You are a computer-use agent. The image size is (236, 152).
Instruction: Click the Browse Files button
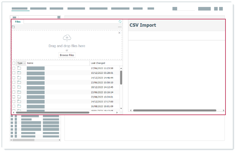pyautogui.click(x=67, y=55)
